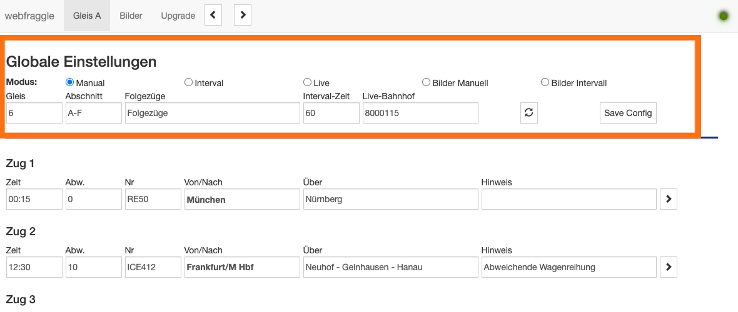Click the Zug 2 Hinweis field
Image resolution: width=738 pixels, height=312 pixels.
pyautogui.click(x=569, y=267)
